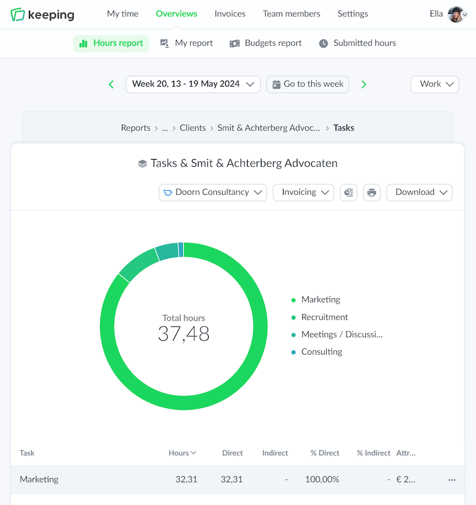The image size is (476, 505).
Task: Click the Clients breadcrumb link
Action: pyautogui.click(x=192, y=128)
